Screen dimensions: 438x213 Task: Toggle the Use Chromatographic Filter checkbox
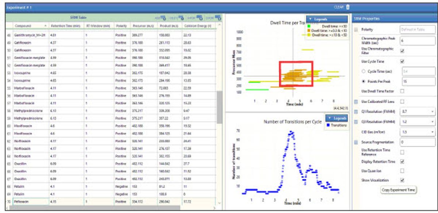tap(403, 51)
